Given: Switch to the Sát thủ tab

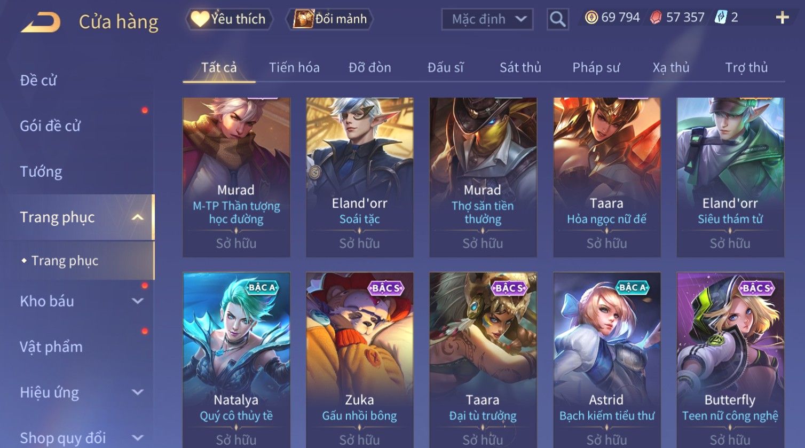Looking at the screenshot, I should coord(520,67).
